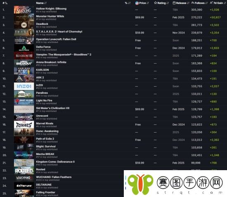Open the KARLSON game link
Image resolution: width=227 pixels, height=197 pixels.
point(43,70)
